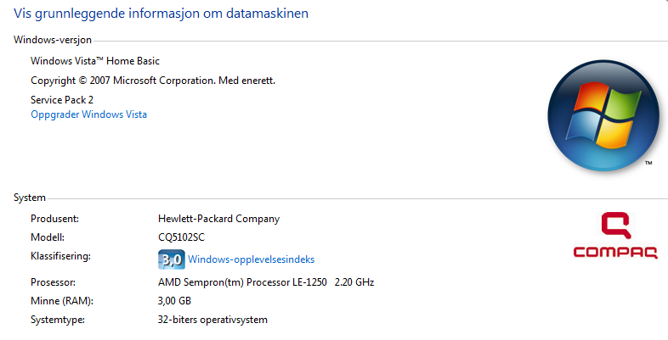Click the Produsent label
The image size is (668, 340).
tap(54, 219)
